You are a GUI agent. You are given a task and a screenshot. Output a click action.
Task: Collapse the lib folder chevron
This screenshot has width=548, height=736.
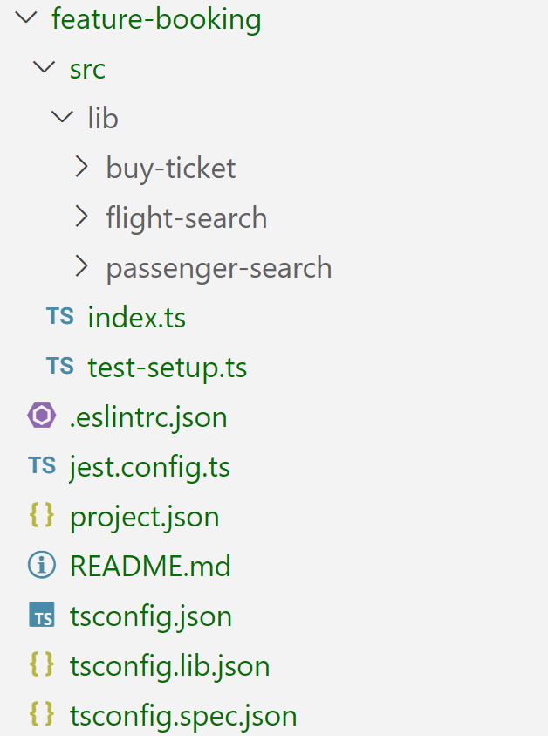[63, 116]
